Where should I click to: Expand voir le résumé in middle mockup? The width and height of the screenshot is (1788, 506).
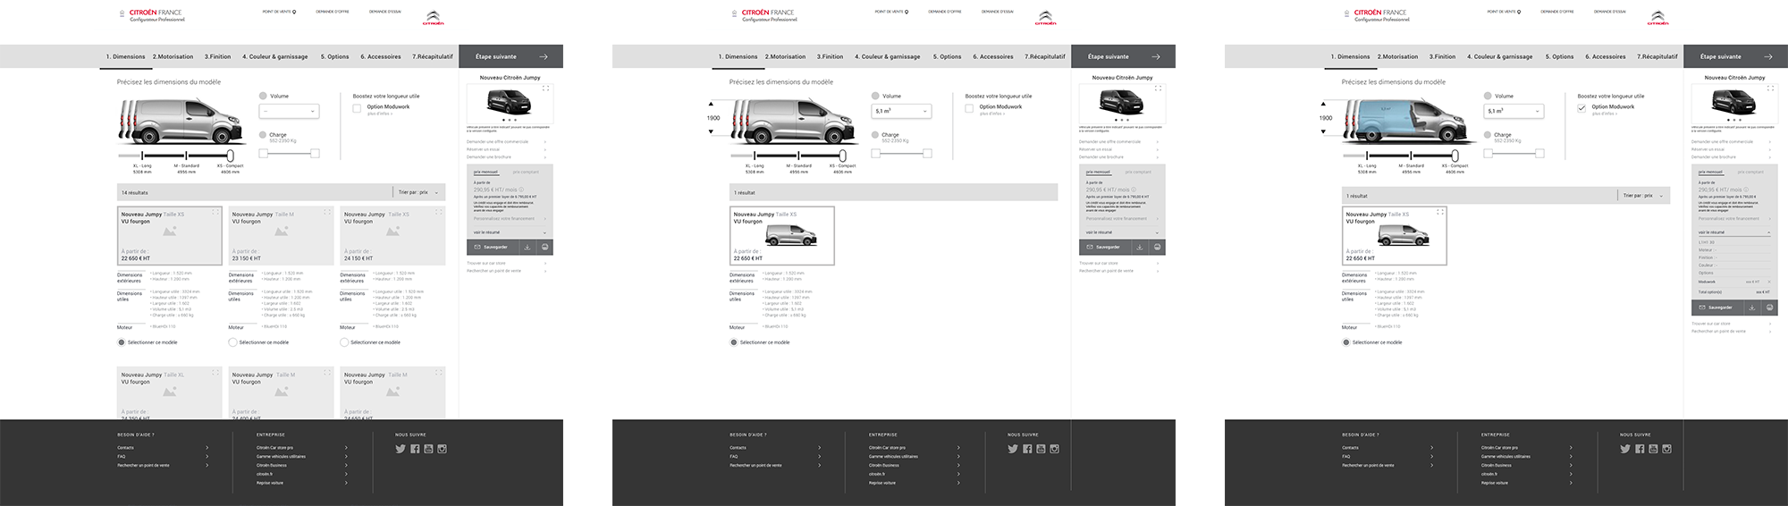pyautogui.click(x=1122, y=232)
